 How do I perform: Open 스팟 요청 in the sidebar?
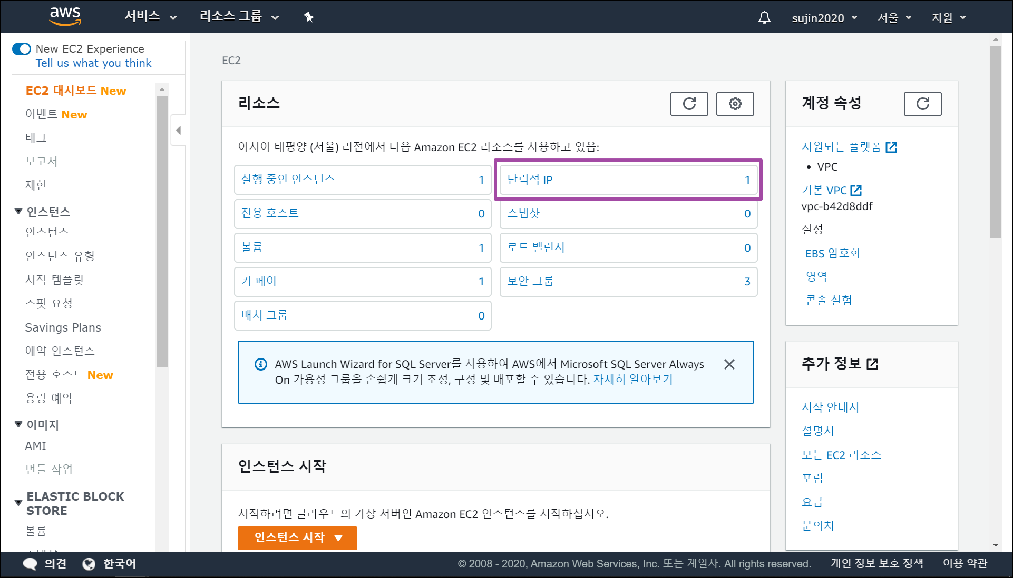tap(48, 304)
